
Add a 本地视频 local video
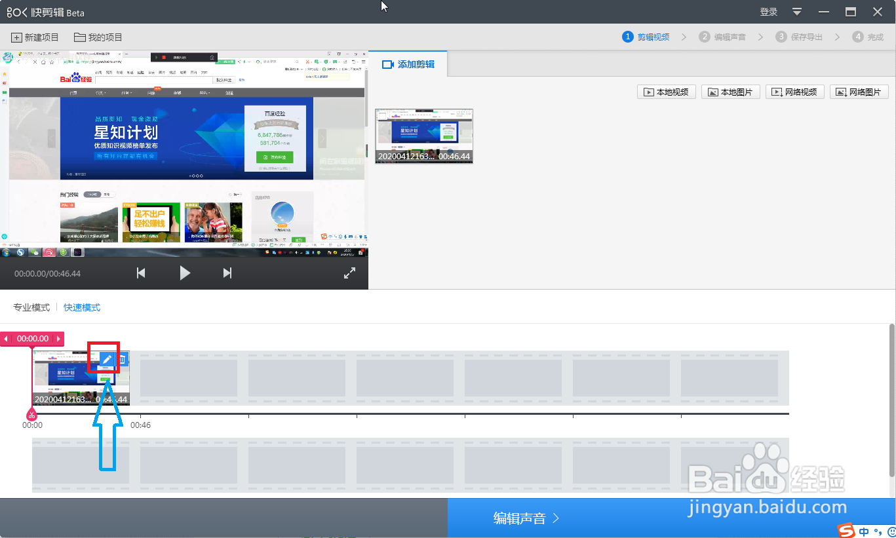coord(666,92)
